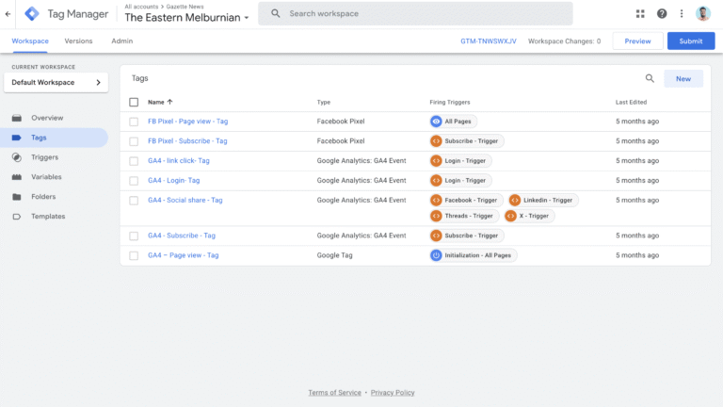The height and width of the screenshot is (407, 723).
Task: Open the help question mark icon
Action: click(x=662, y=13)
